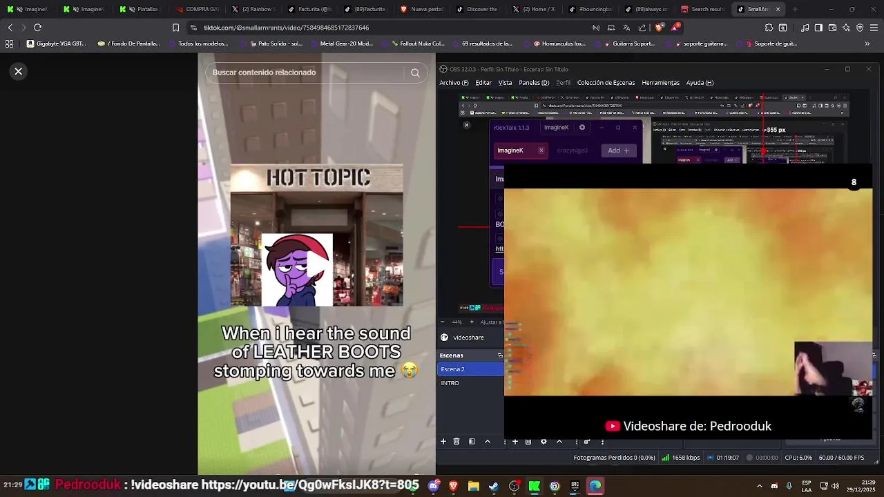Image resolution: width=884 pixels, height=497 pixels.
Task: Move the scene up with arrow icon
Action: tap(488, 442)
